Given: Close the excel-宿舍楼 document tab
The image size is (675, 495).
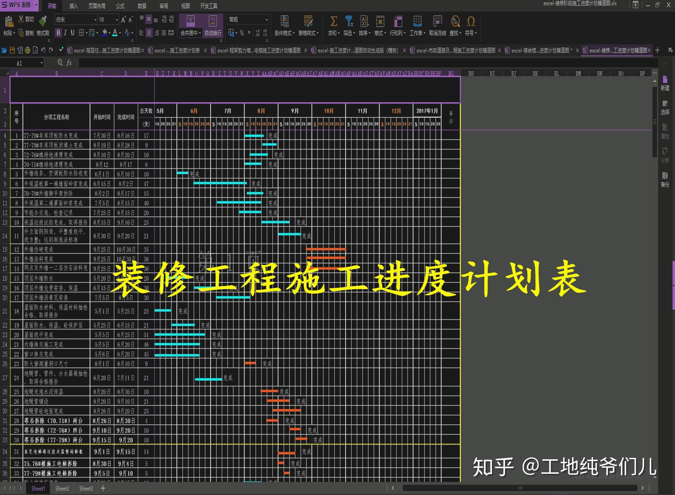Looking at the screenshot, I should [577, 51].
